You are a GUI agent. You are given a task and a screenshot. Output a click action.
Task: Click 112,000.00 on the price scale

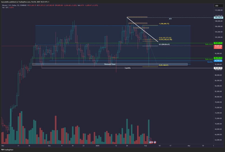coord(219,10)
